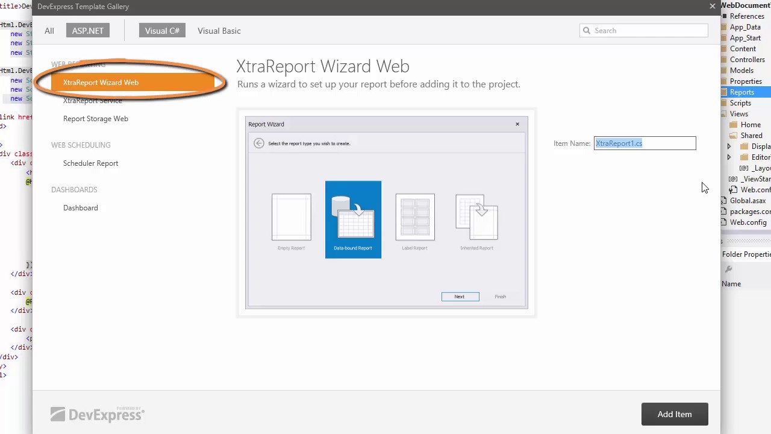The height and width of the screenshot is (434, 771).
Task: Click the Folder Properties header
Action: [x=746, y=254]
